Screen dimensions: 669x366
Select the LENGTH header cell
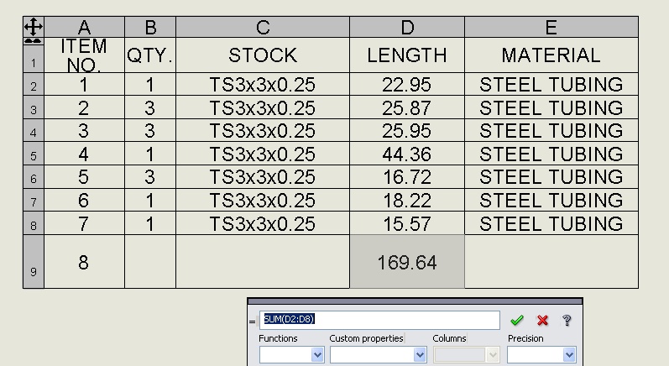click(407, 55)
